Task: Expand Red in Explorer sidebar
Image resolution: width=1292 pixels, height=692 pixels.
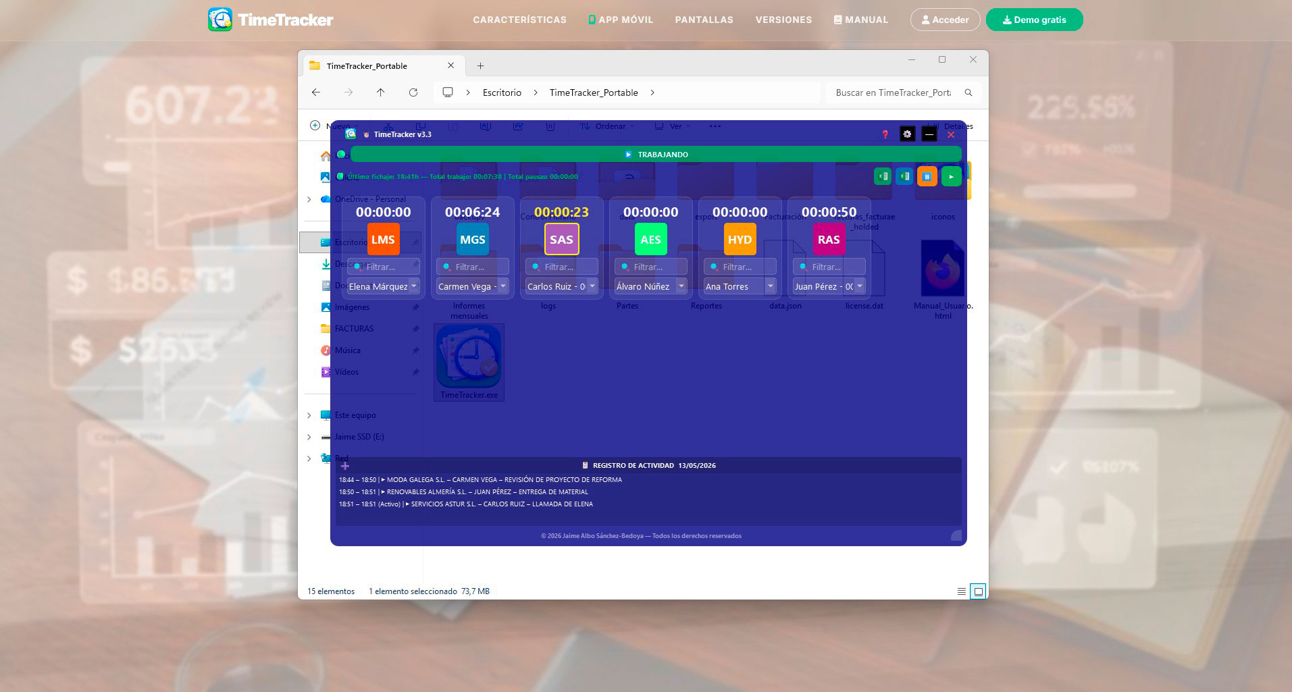Action: pyautogui.click(x=309, y=458)
